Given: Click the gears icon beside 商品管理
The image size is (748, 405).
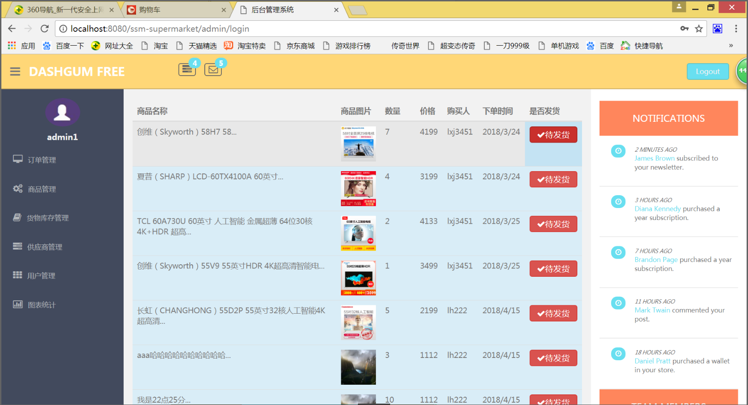Looking at the screenshot, I should [x=18, y=188].
